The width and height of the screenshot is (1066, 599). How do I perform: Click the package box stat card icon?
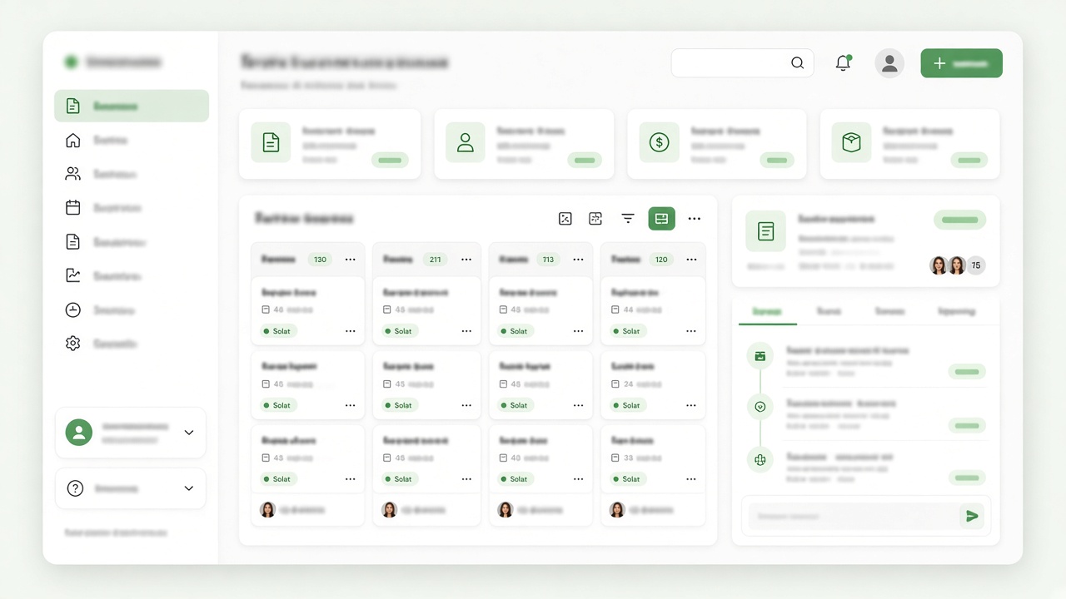point(851,142)
